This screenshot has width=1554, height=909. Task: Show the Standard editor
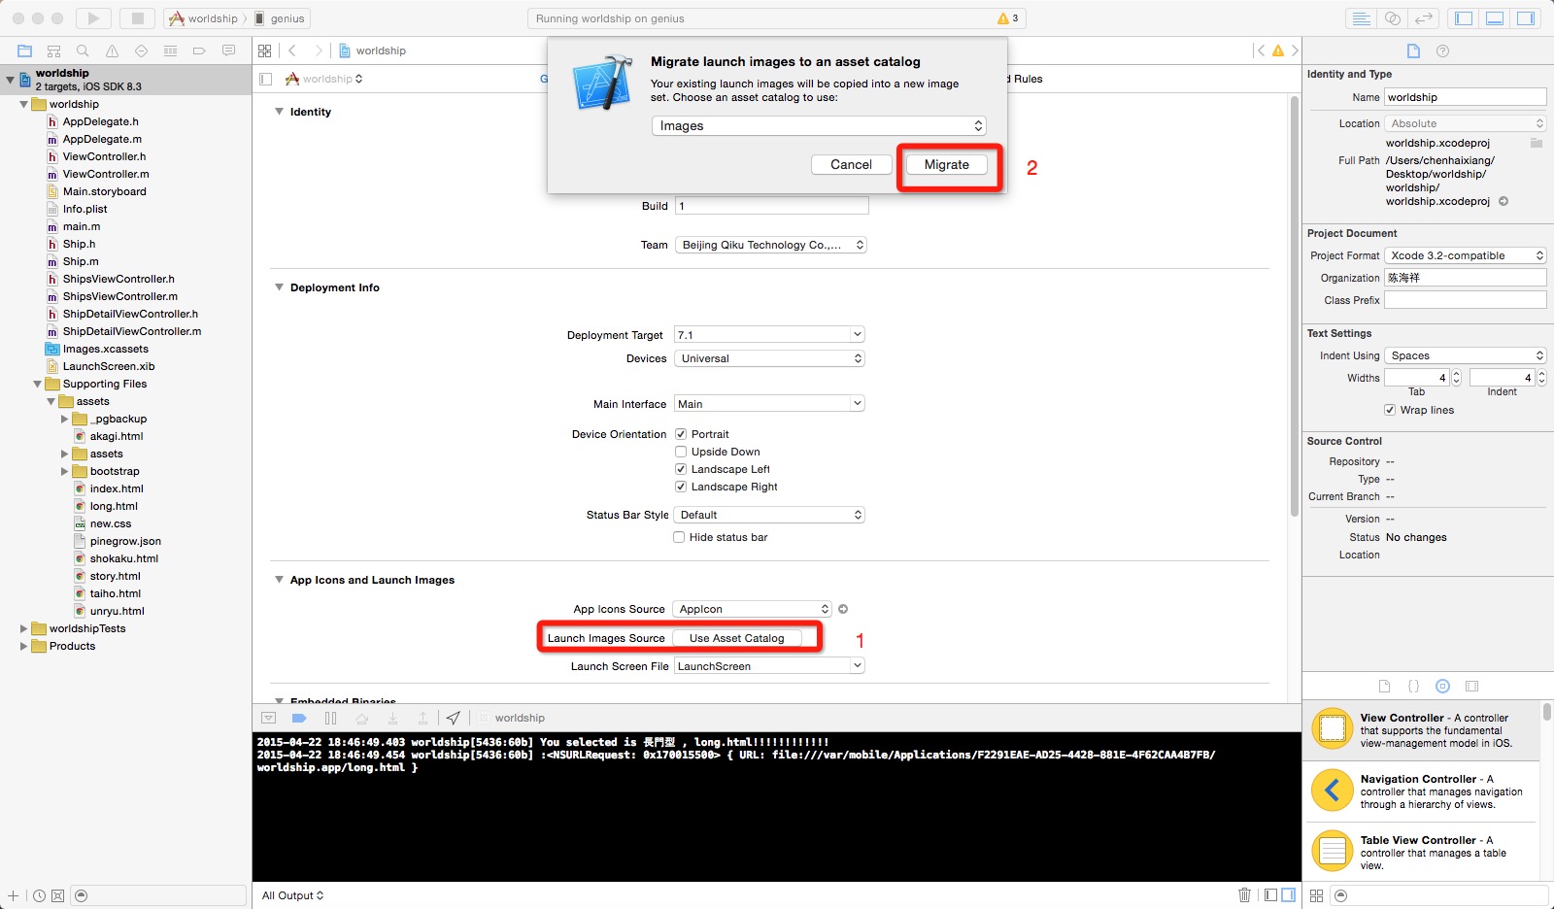pyautogui.click(x=1362, y=18)
